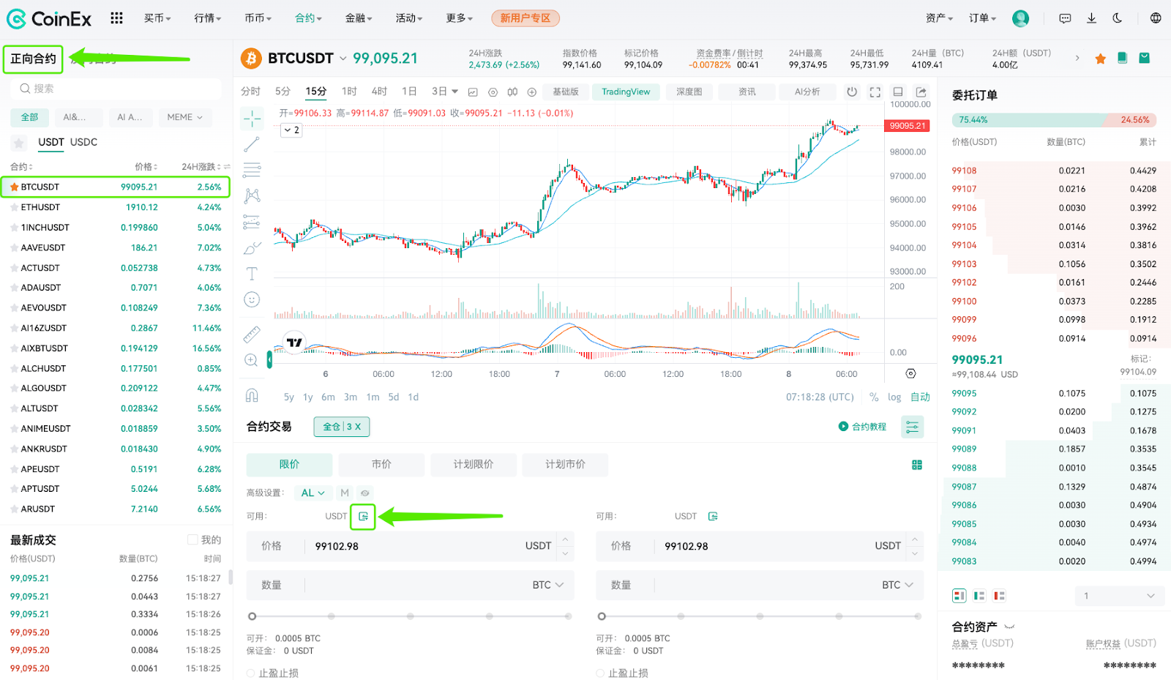Click the left order quantity slider
1171x680 pixels.
[410, 616]
